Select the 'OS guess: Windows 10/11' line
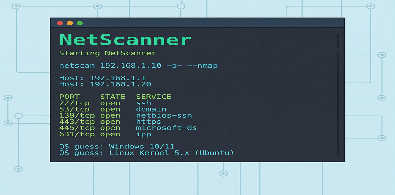 click(x=117, y=147)
